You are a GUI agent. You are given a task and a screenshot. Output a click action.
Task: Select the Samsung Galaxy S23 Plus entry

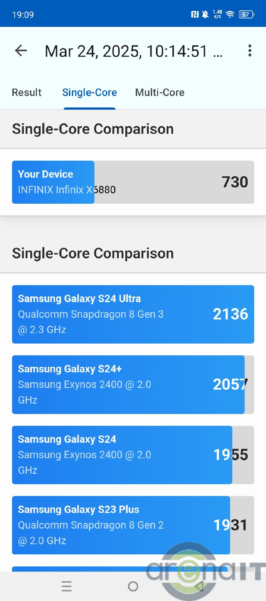[x=133, y=525]
